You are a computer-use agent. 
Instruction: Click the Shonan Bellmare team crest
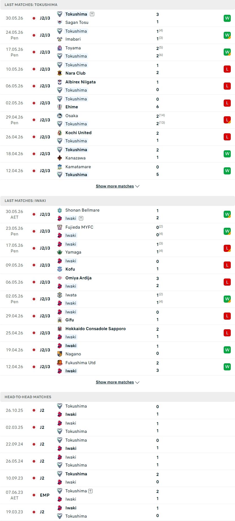(60, 210)
